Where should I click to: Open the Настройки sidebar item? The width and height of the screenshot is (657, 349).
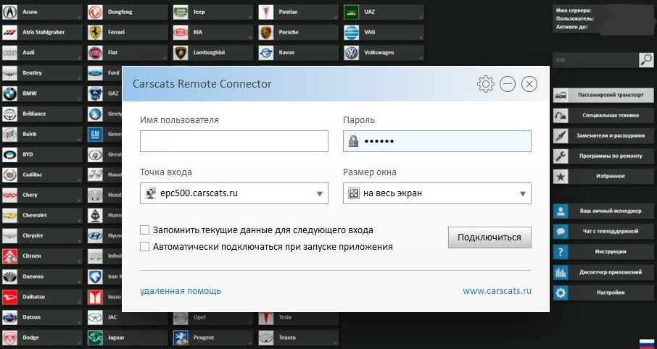tap(603, 293)
